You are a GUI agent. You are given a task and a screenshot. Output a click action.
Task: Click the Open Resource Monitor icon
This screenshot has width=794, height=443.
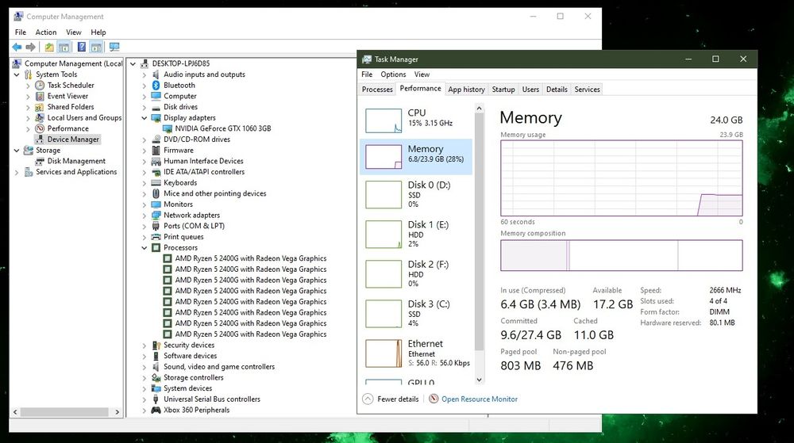[434, 399]
